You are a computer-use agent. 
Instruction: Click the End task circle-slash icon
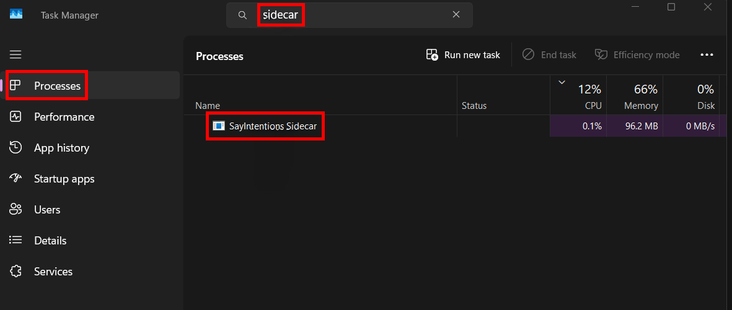(528, 54)
